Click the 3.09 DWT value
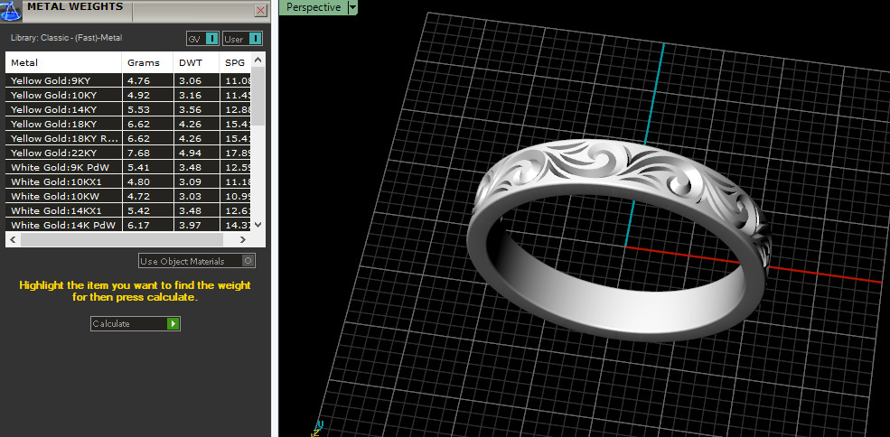Screen dimensions: 890x437 190,181
